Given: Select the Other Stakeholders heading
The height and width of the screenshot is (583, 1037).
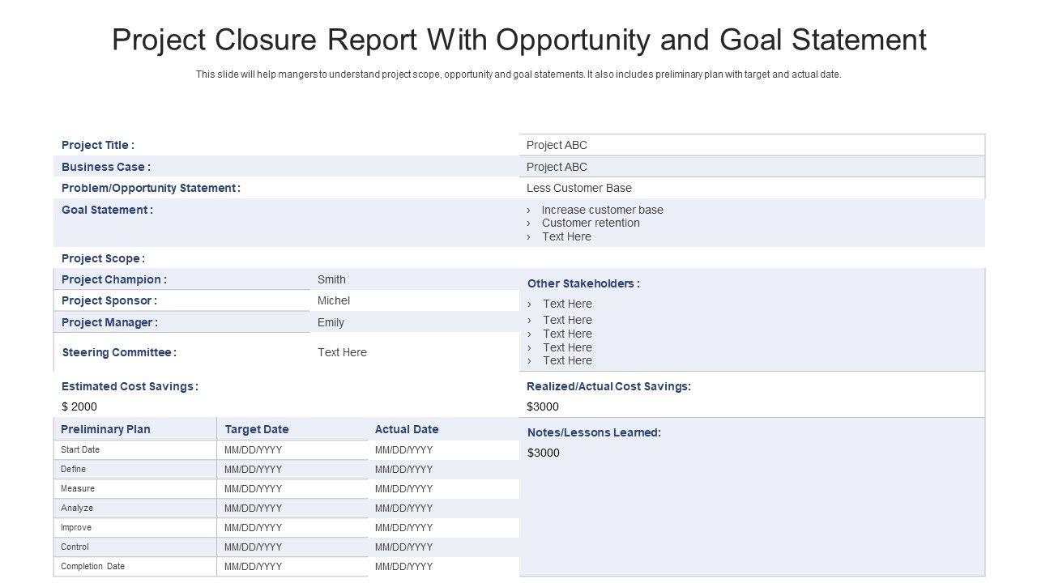Looking at the screenshot, I should pyautogui.click(x=583, y=283).
